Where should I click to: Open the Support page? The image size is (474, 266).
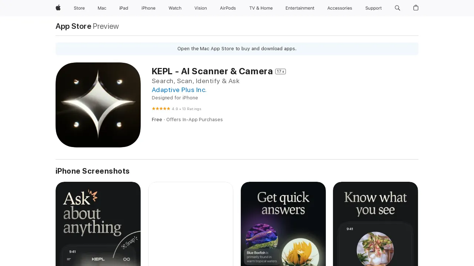[x=373, y=8]
